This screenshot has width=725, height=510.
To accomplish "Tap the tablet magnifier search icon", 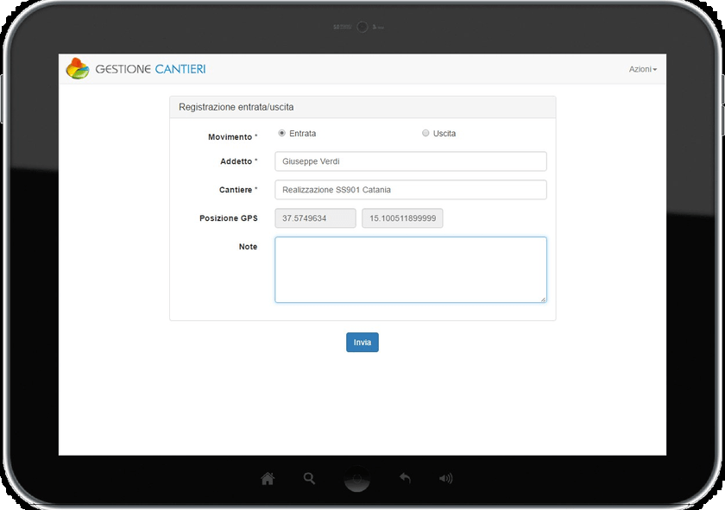I will [x=309, y=478].
